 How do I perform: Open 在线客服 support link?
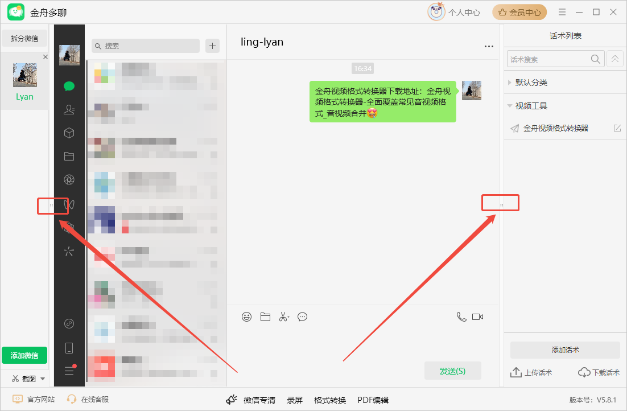(88, 400)
